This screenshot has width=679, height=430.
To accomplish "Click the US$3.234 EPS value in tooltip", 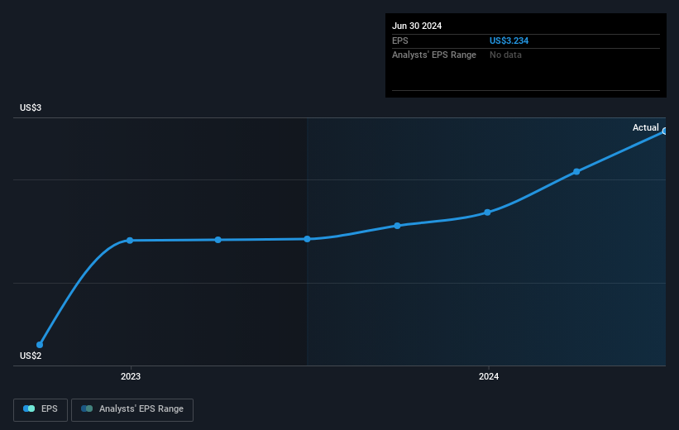I will [509, 41].
